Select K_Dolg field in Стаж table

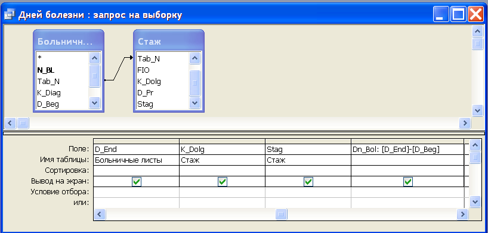click(x=162, y=82)
